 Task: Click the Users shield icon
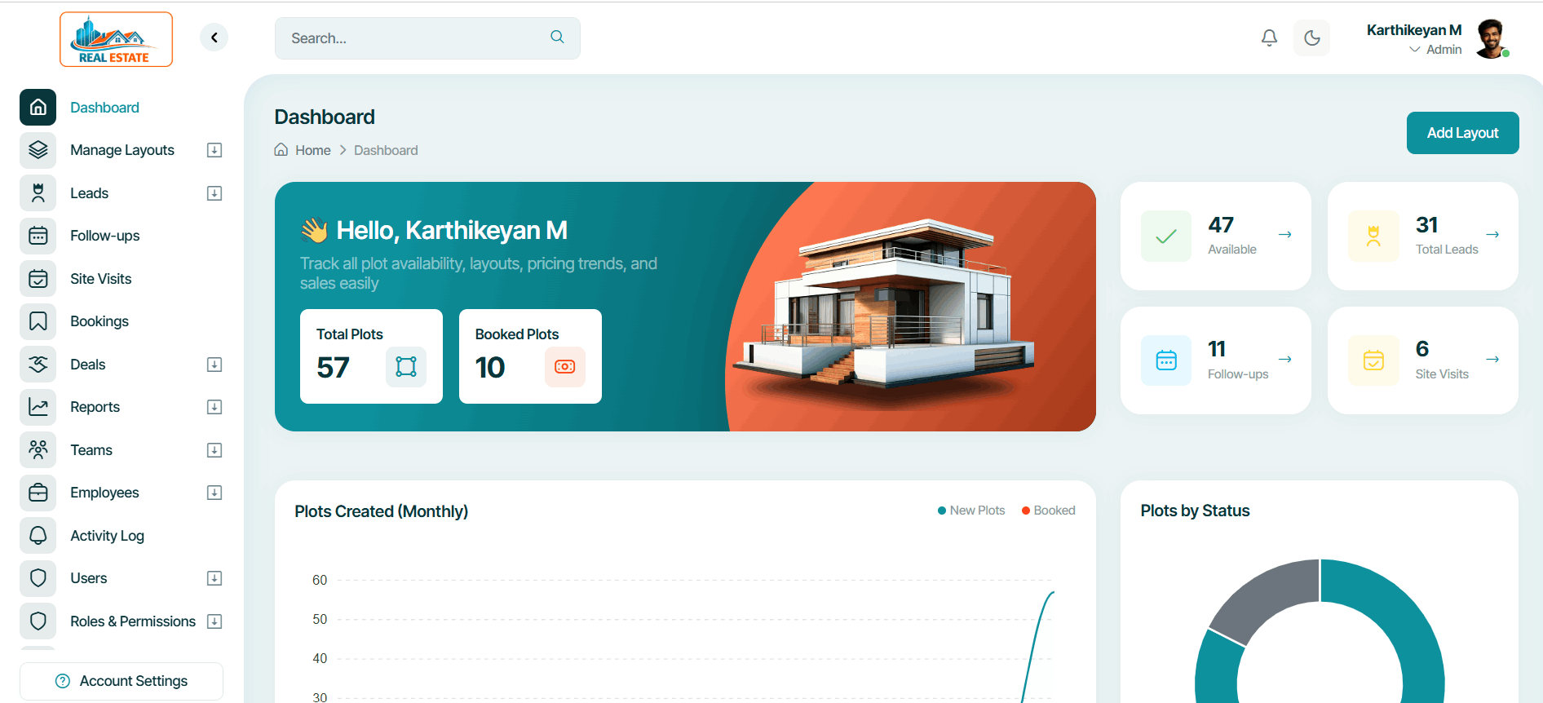(x=38, y=578)
